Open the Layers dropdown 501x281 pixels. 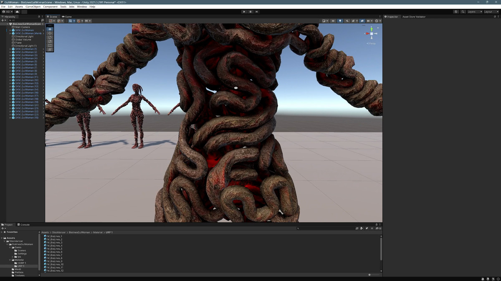pyautogui.click(x=474, y=12)
